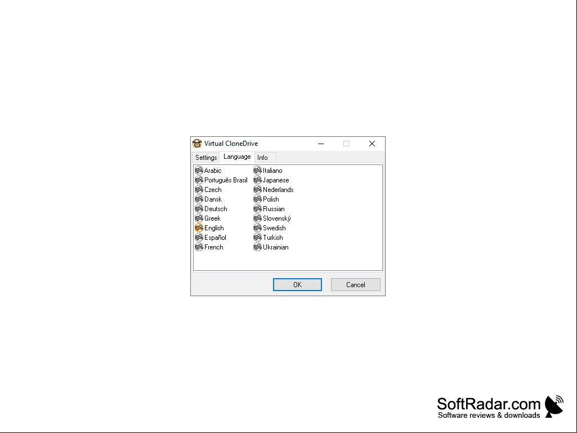Click the sheep icon next to Greek
The height and width of the screenshot is (433, 577).
click(x=199, y=218)
